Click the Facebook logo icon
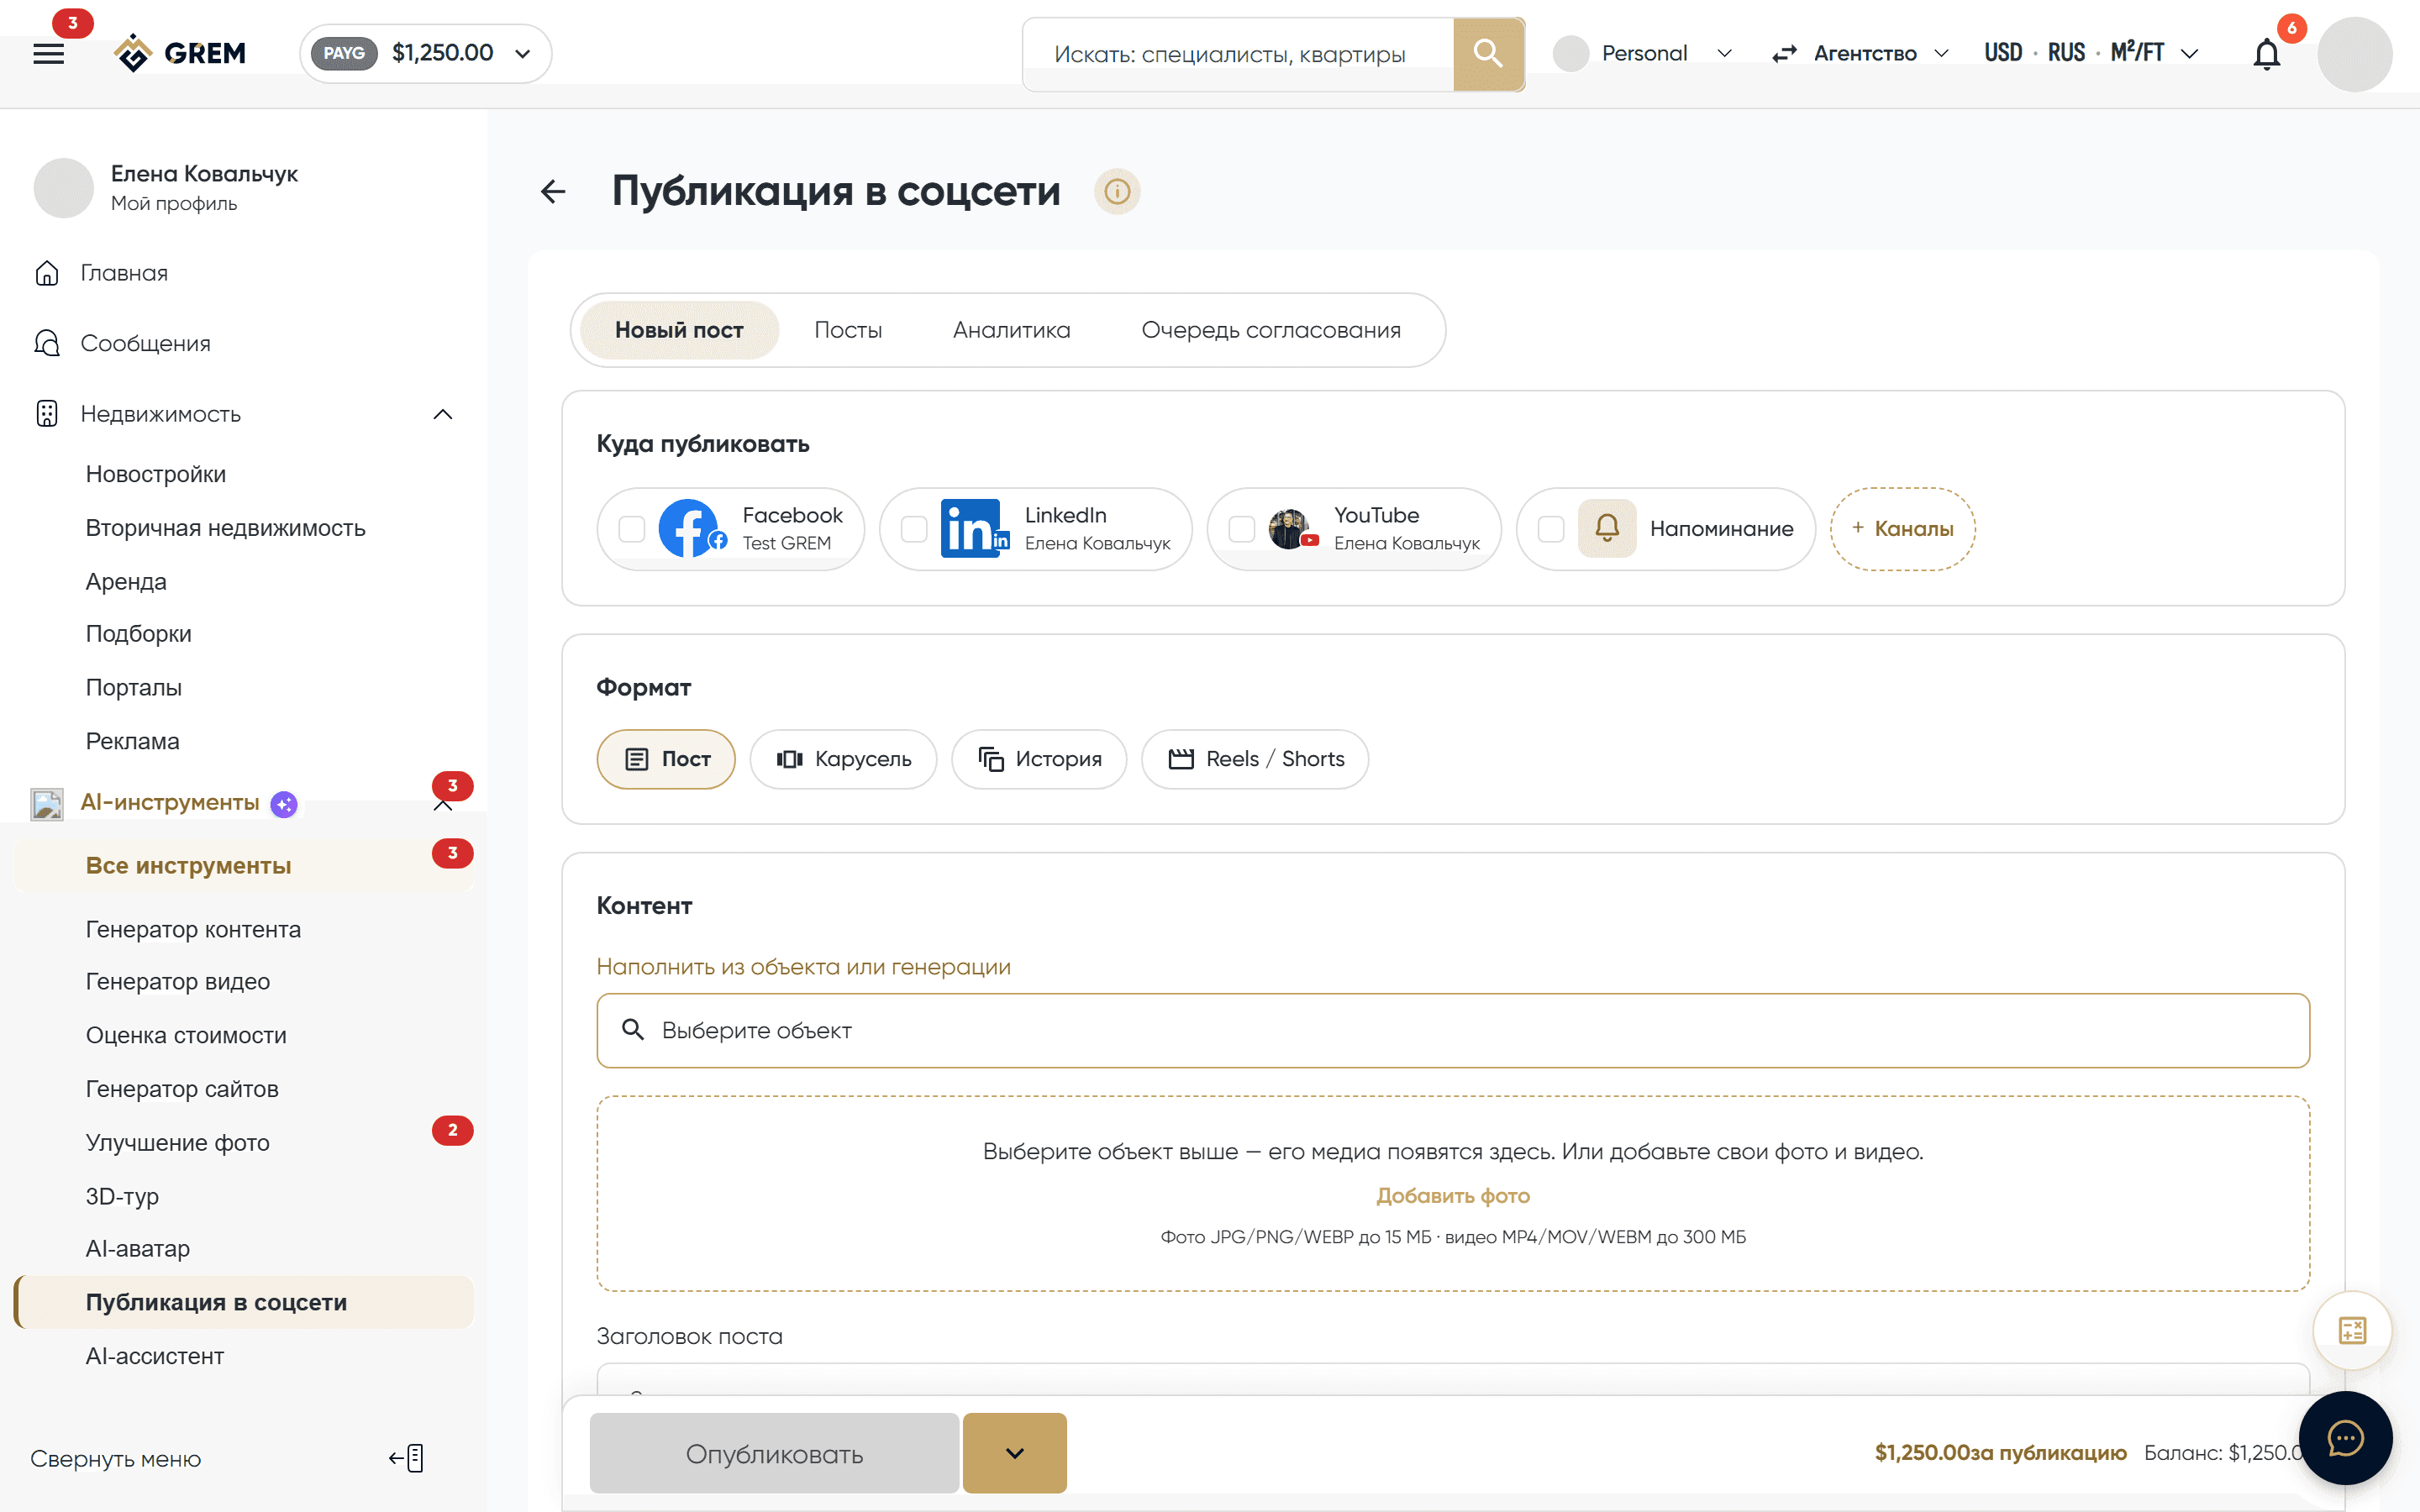 (x=690, y=528)
